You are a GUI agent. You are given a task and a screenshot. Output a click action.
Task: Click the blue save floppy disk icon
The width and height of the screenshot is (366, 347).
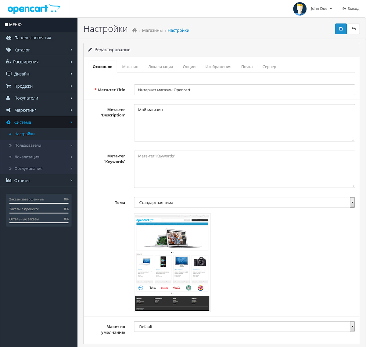point(341,29)
